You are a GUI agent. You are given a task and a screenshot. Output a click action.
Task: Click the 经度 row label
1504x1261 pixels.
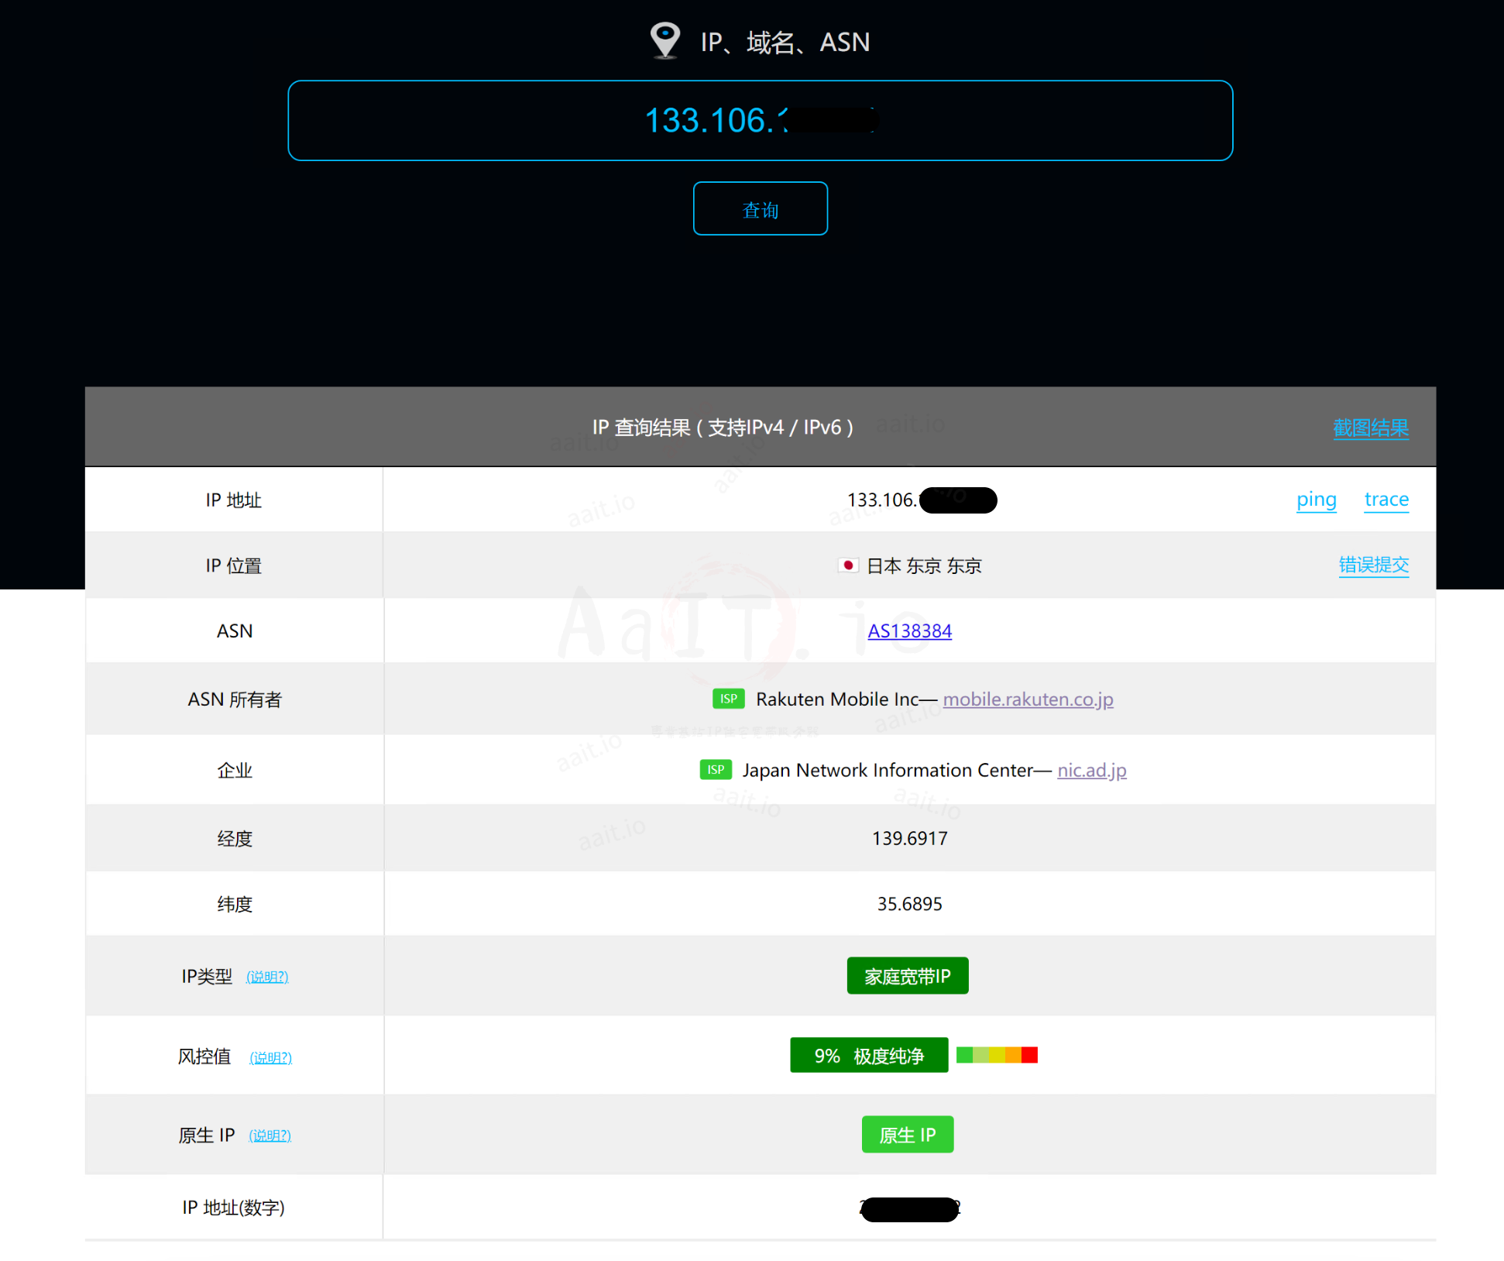tap(235, 839)
